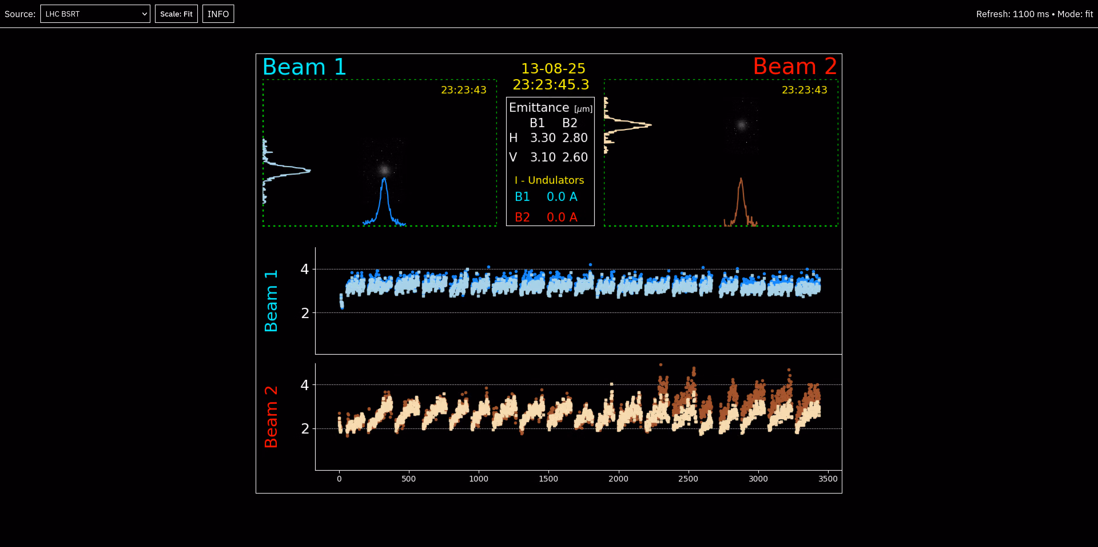The image size is (1098, 547).
Task: Select B2 vertical emittance value 2.60
Action: coord(574,157)
